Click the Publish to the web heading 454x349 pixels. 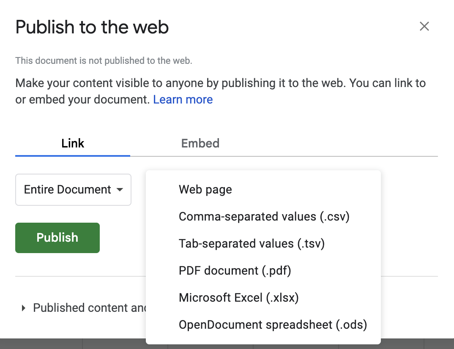click(x=92, y=27)
